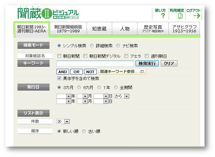Click the ログアウト arrow icon
Image resolution: width=215 pixels, height=157 pixels.
pyautogui.click(x=197, y=16)
